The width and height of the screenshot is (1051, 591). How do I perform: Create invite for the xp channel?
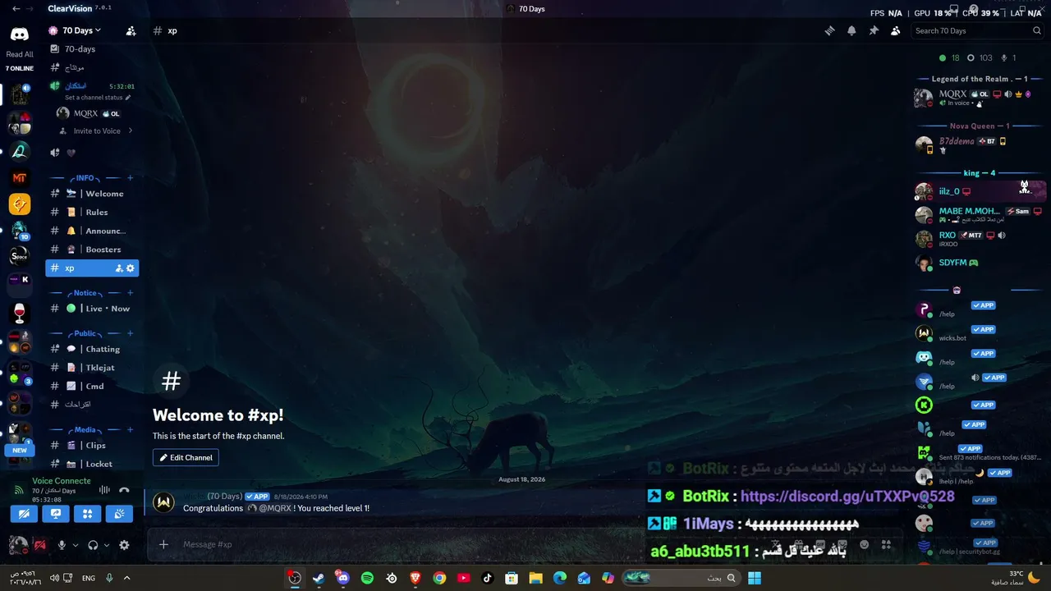pyautogui.click(x=118, y=268)
